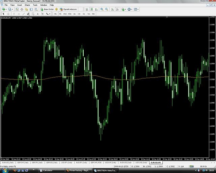Click the Profiles toolbar icon
Viewport: 216px width, 173px height.
click(x=10, y=9)
